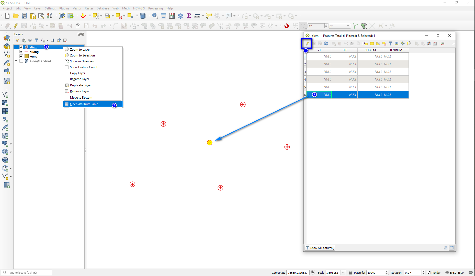This screenshot has width=475, height=276.
Task: Deselect all features in attribute table
Action: [384, 44]
